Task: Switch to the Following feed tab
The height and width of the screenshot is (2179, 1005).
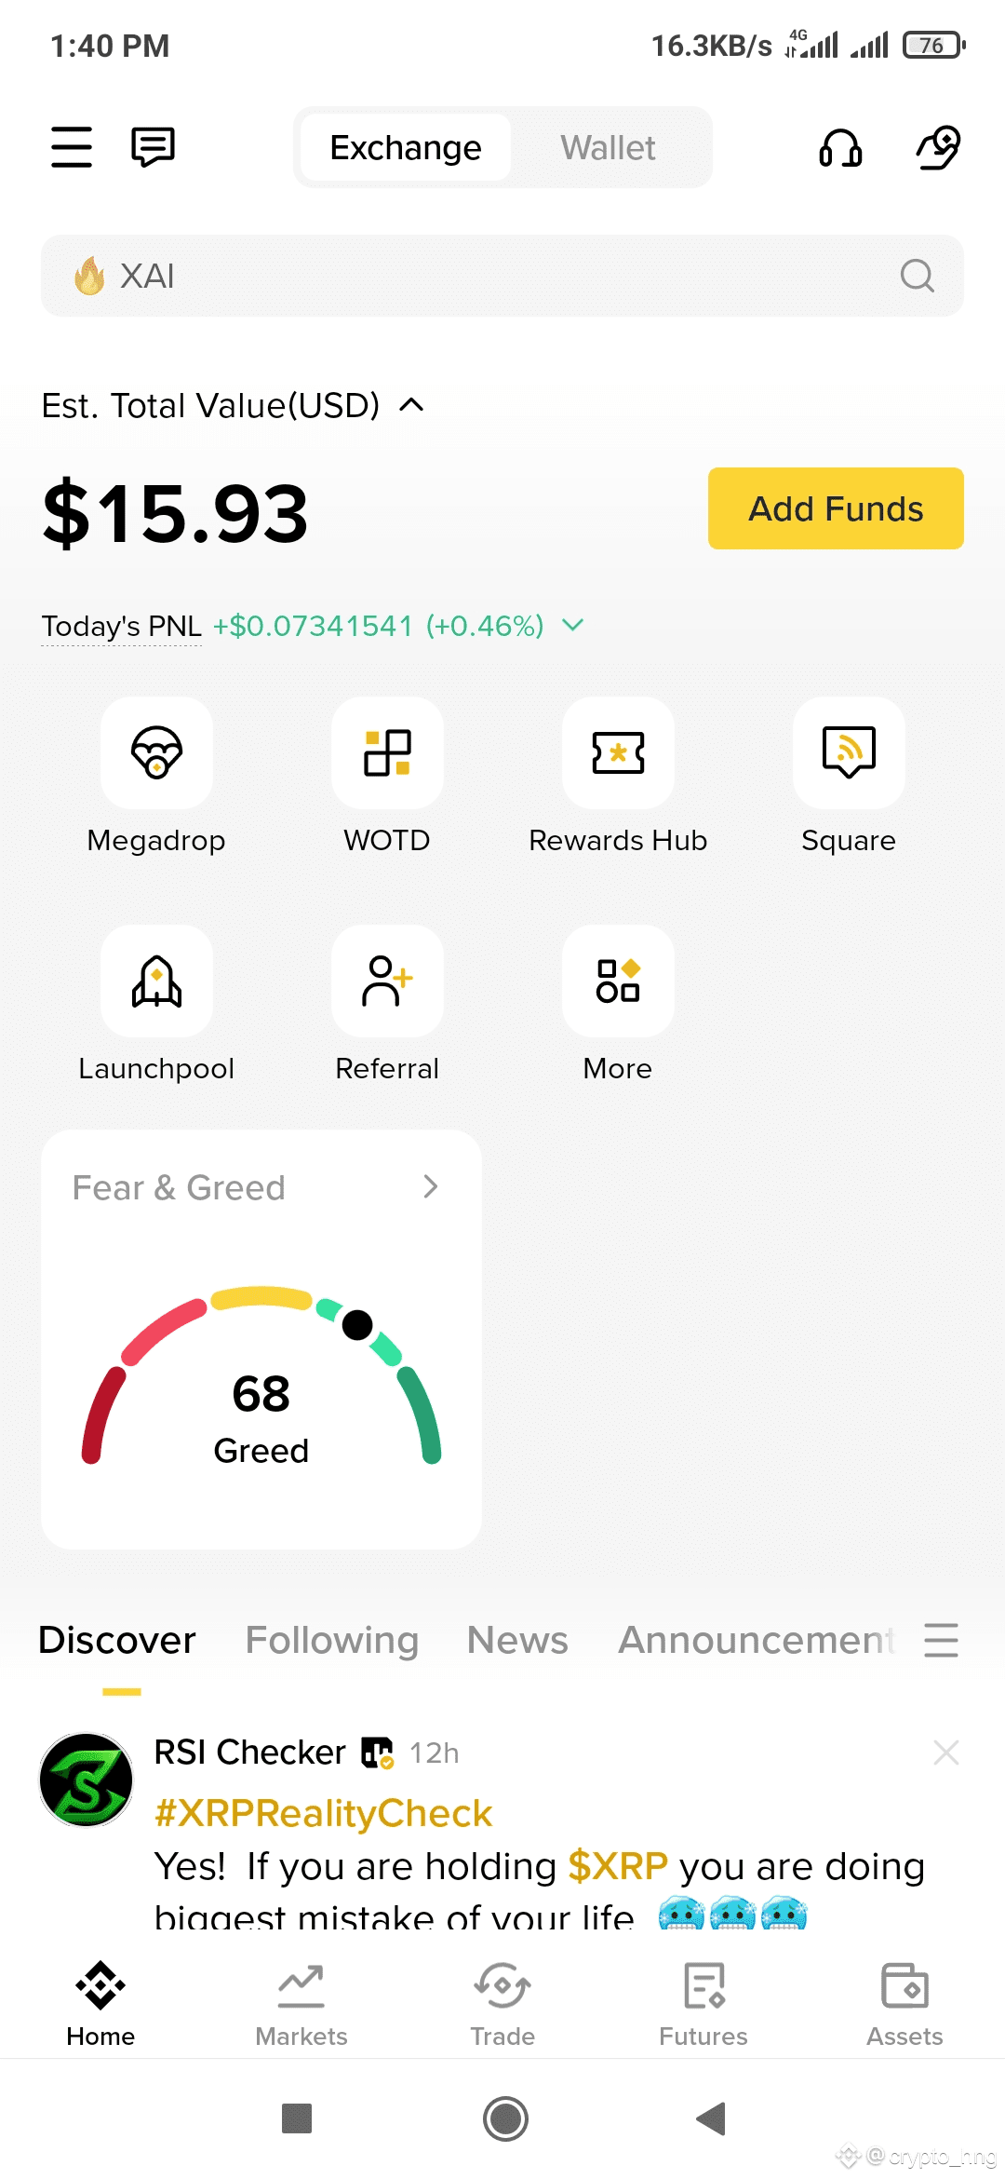Action: point(332,1640)
